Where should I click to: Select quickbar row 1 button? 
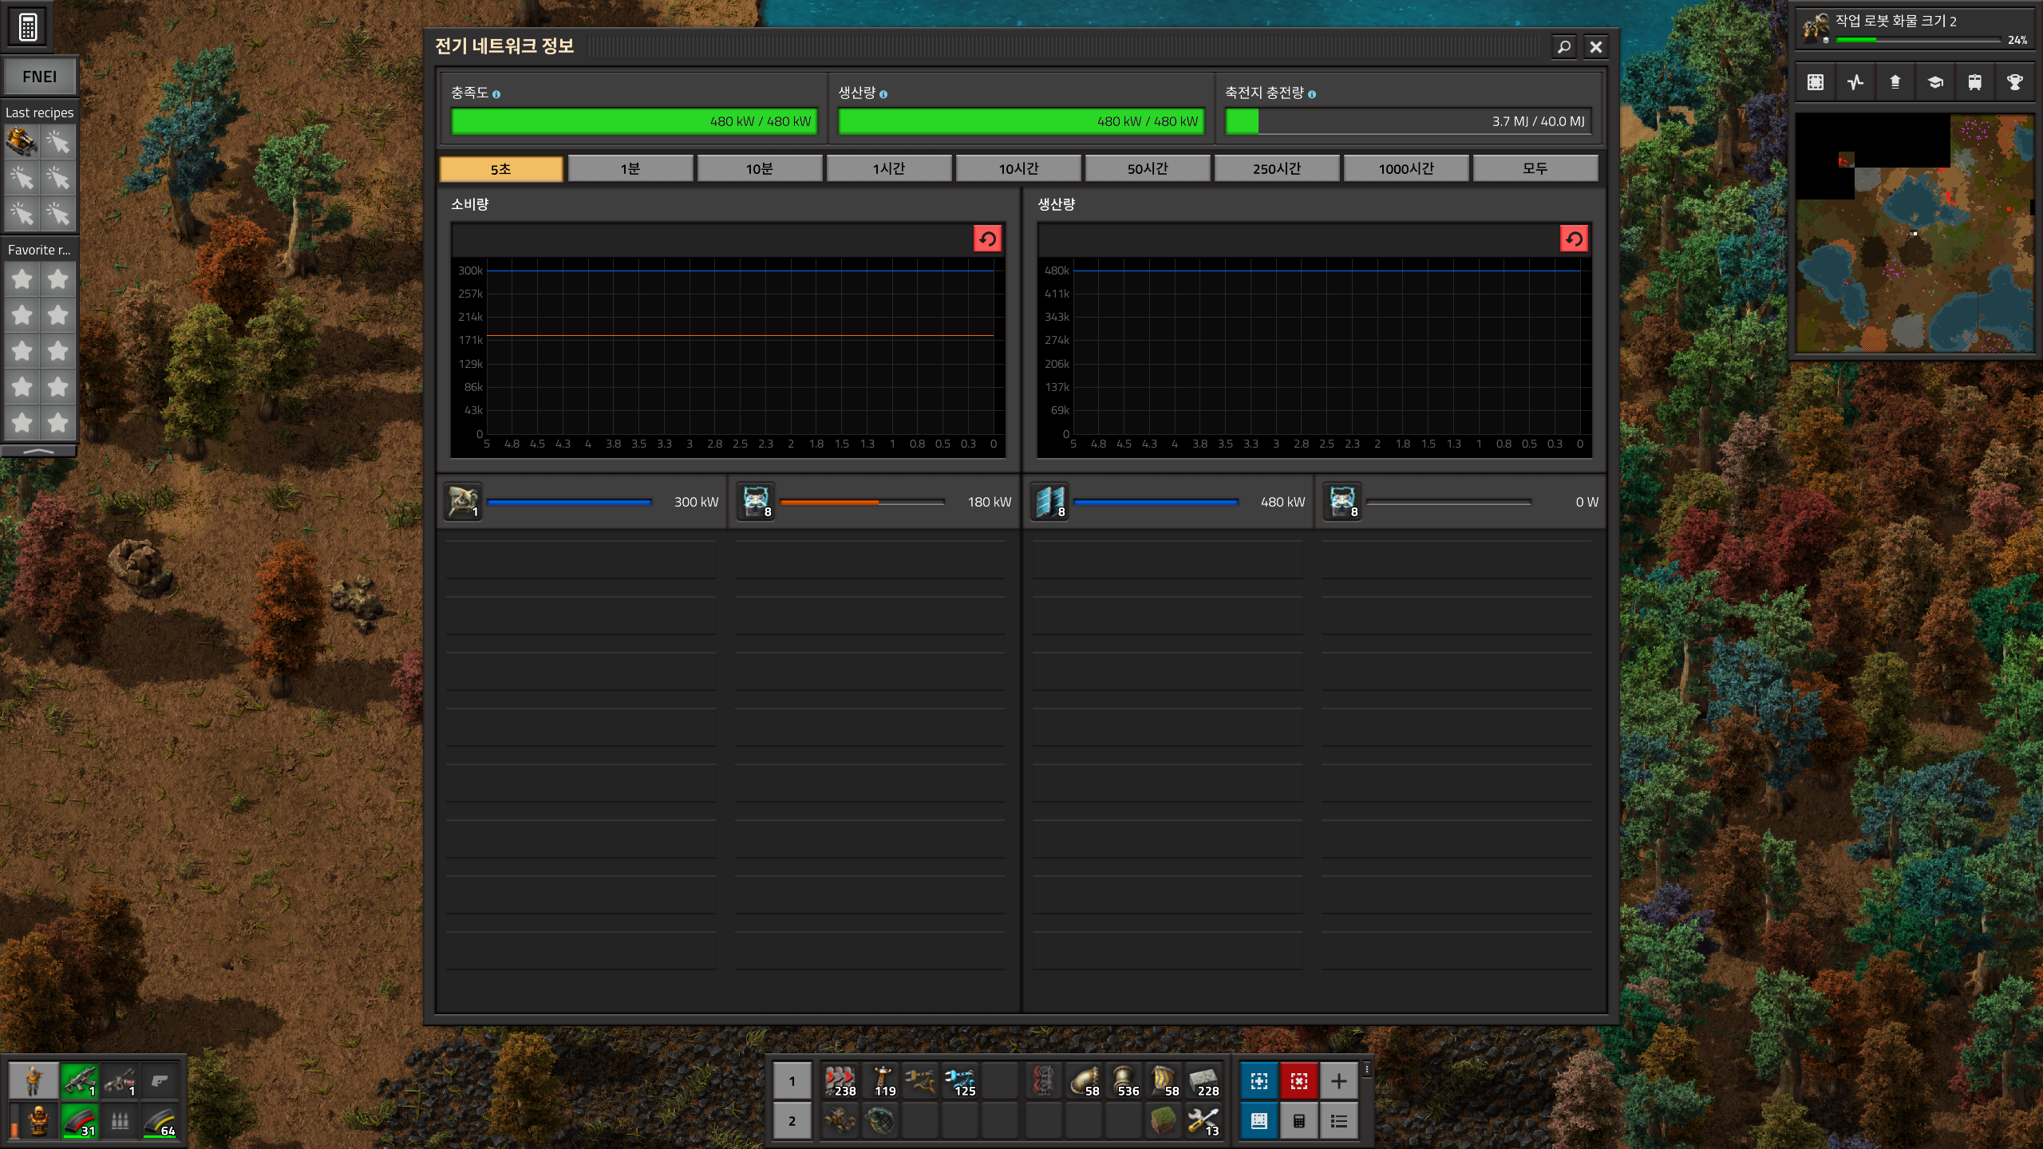[792, 1081]
